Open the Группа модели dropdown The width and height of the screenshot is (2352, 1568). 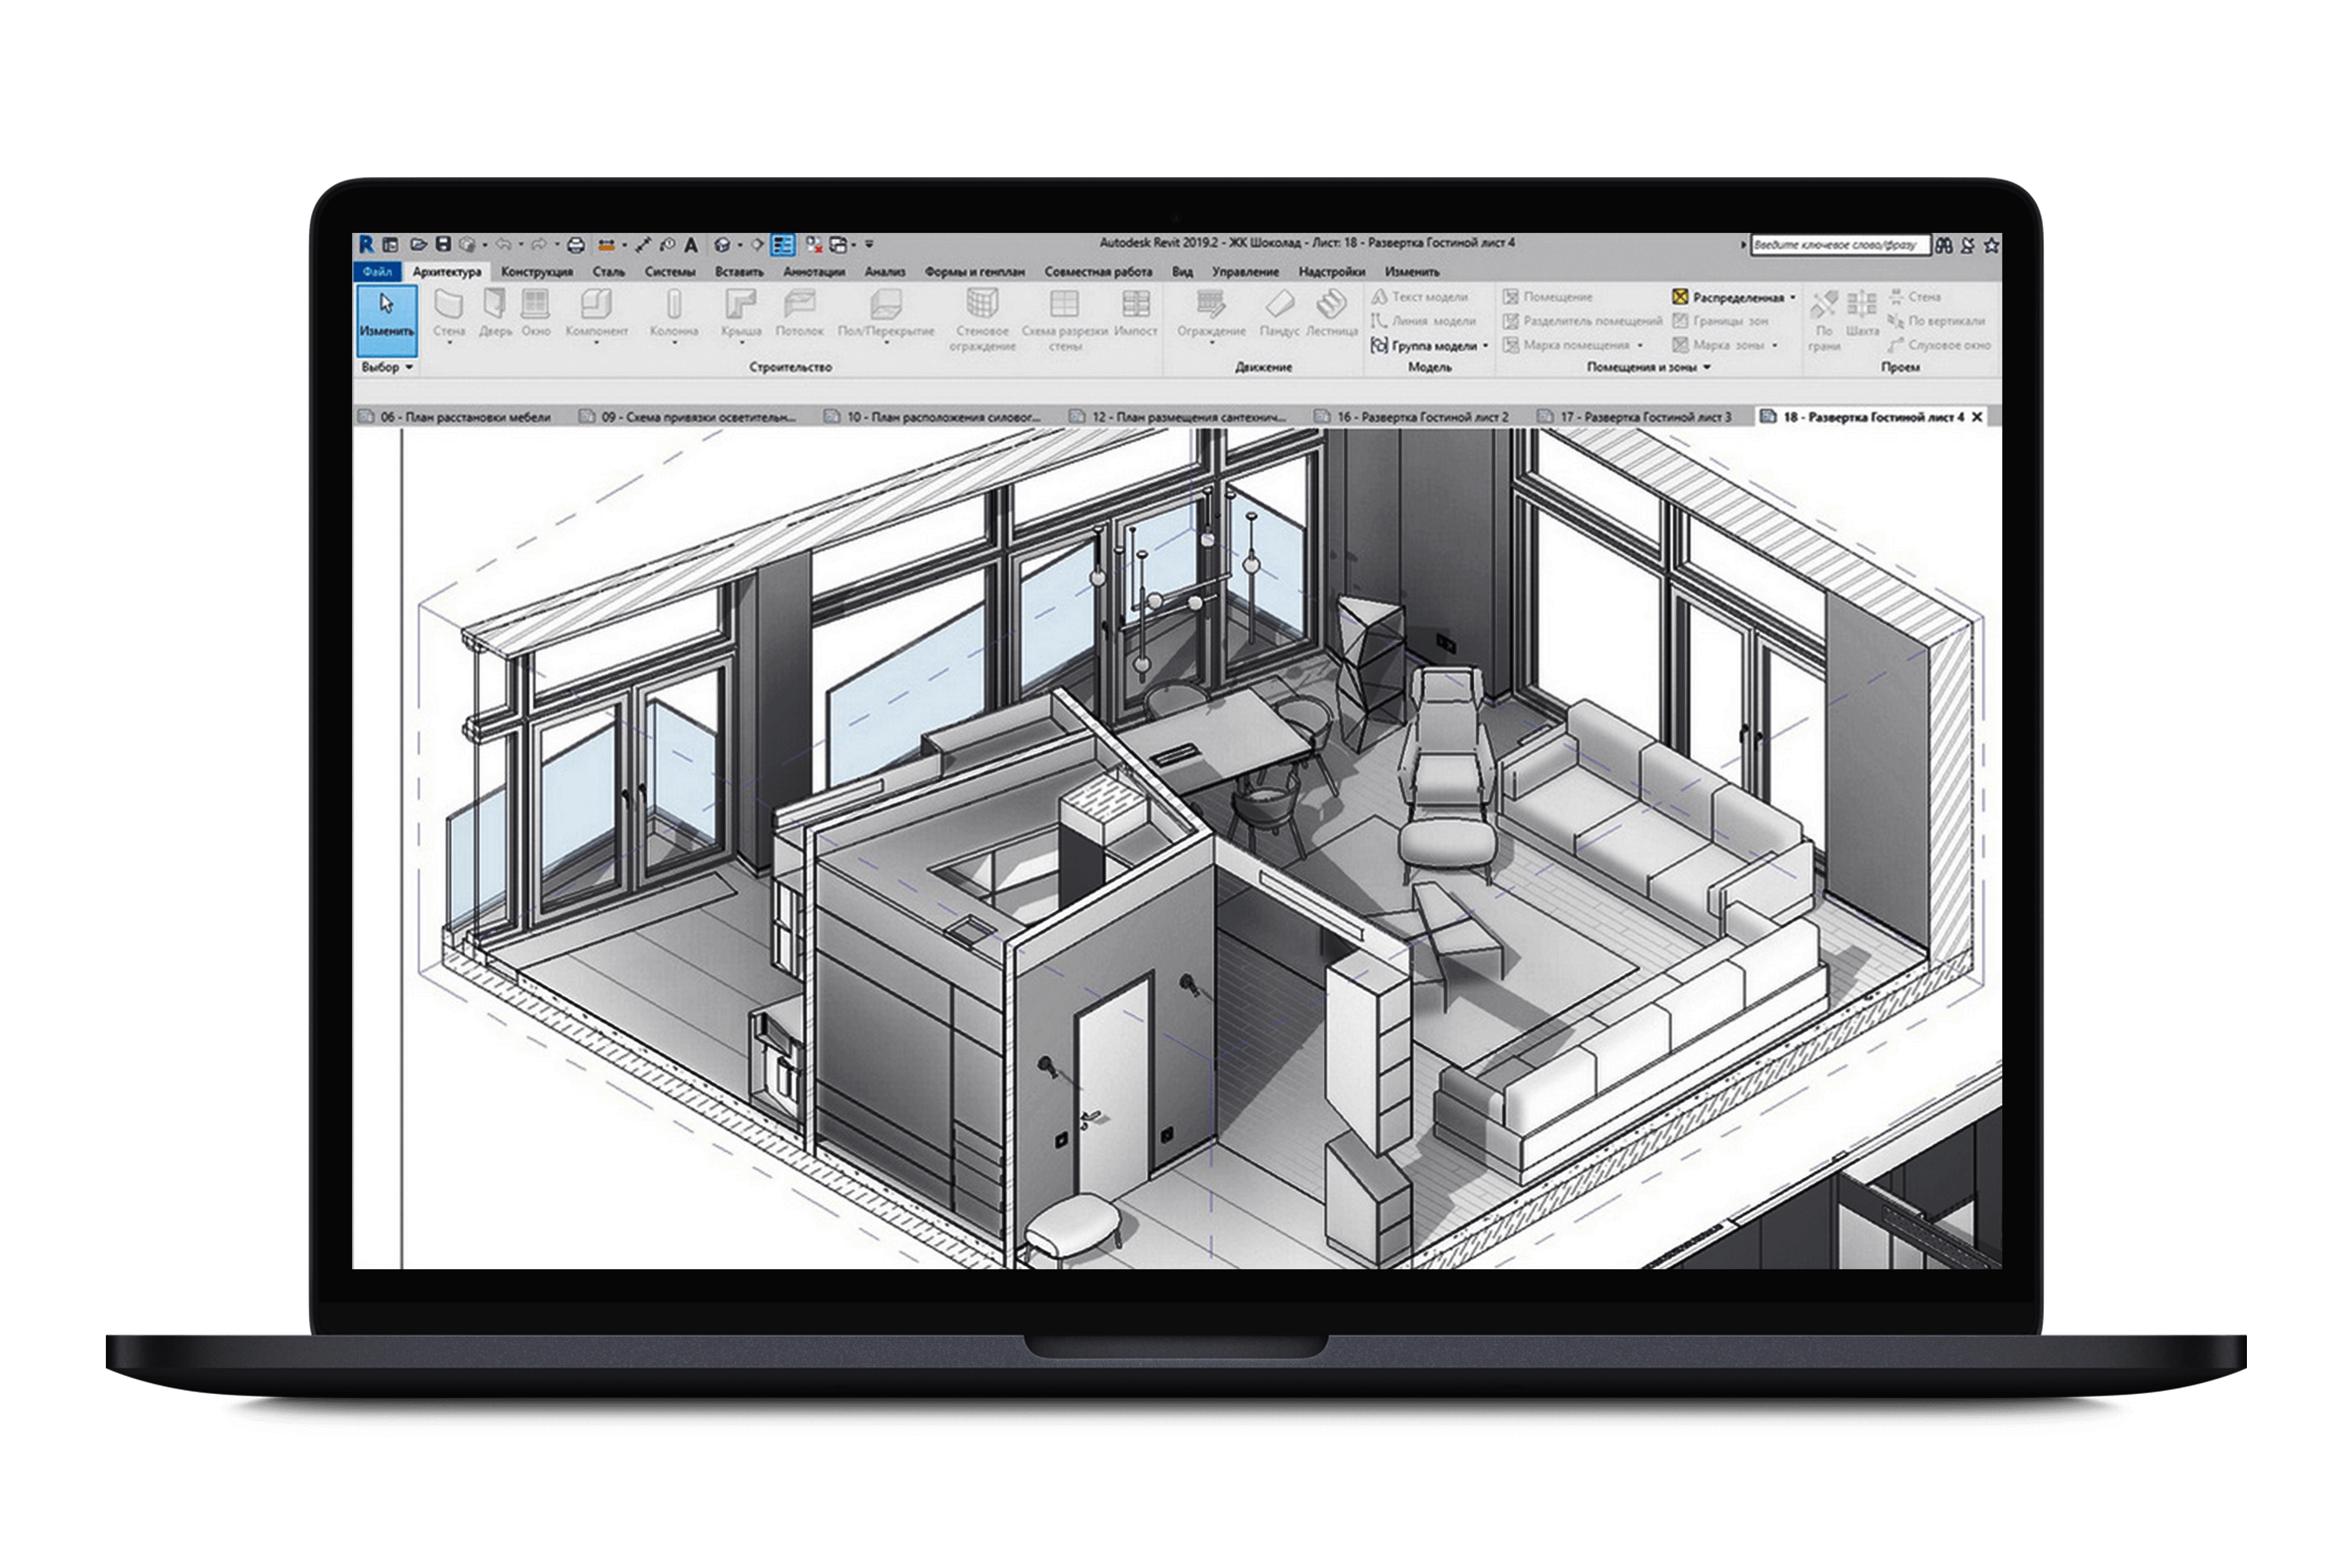[x=1486, y=346]
